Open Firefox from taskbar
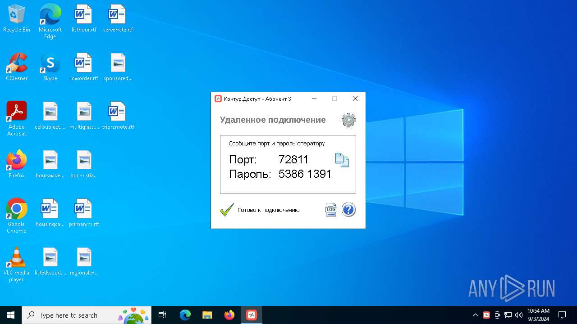The width and height of the screenshot is (577, 324). point(229,315)
